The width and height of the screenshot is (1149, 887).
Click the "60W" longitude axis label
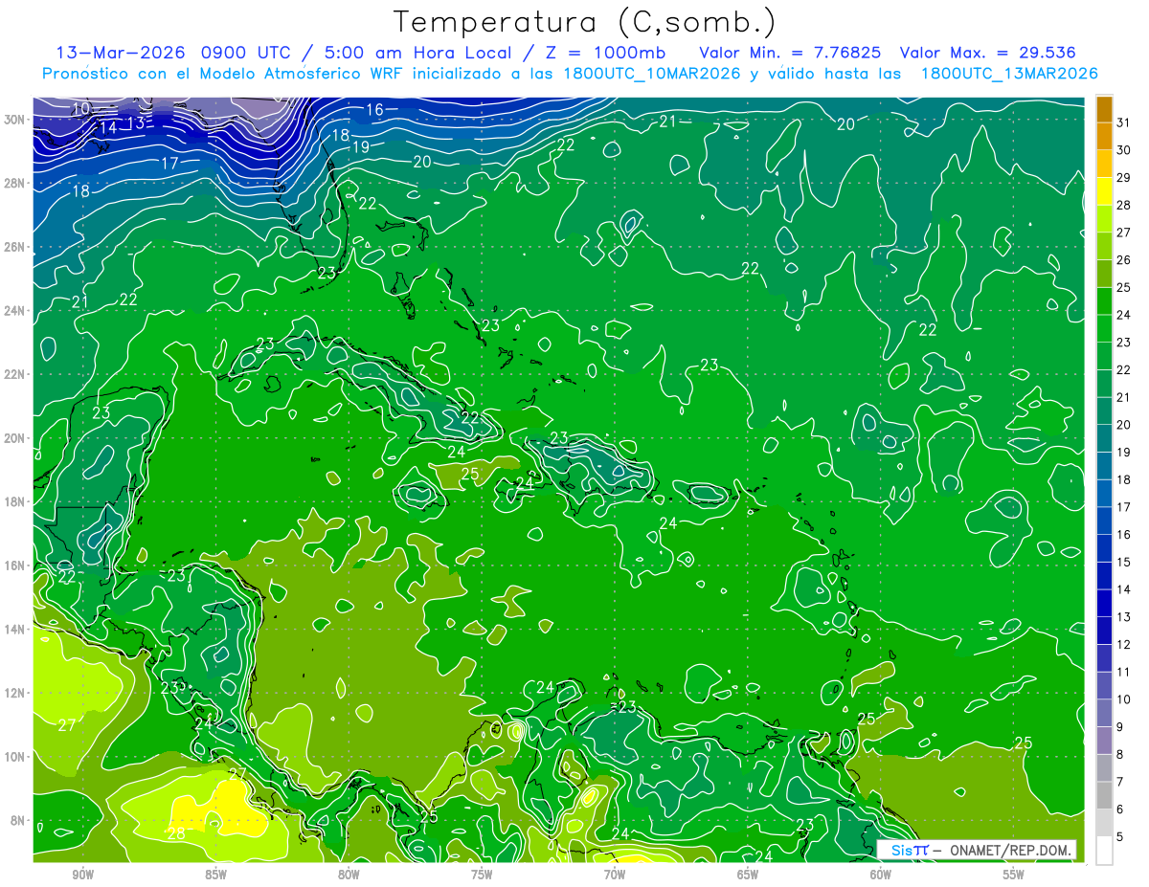(x=881, y=875)
